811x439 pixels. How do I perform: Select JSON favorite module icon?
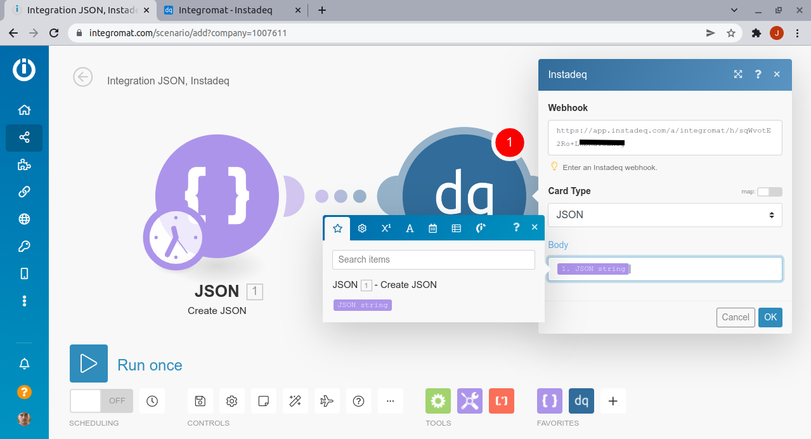[x=550, y=401]
